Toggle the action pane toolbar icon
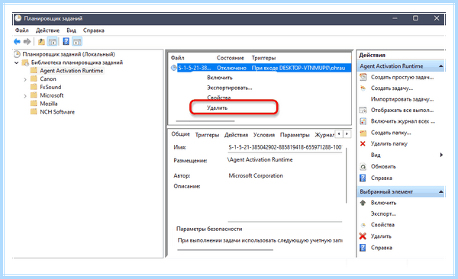This screenshot has height=279, width=458. pyautogui.click(x=77, y=42)
